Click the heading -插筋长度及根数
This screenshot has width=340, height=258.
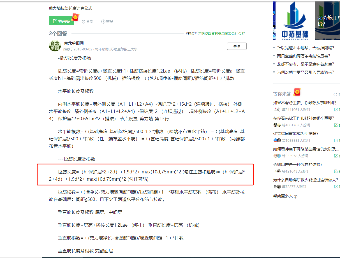[x=75, y=58]
